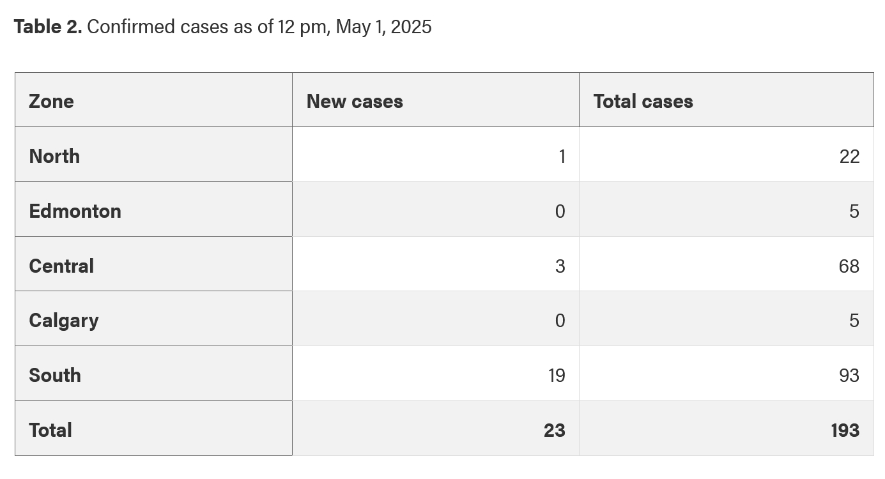Select North's total cases value 22
Viewport: 885px width, 479px height.
coord(849,156)
